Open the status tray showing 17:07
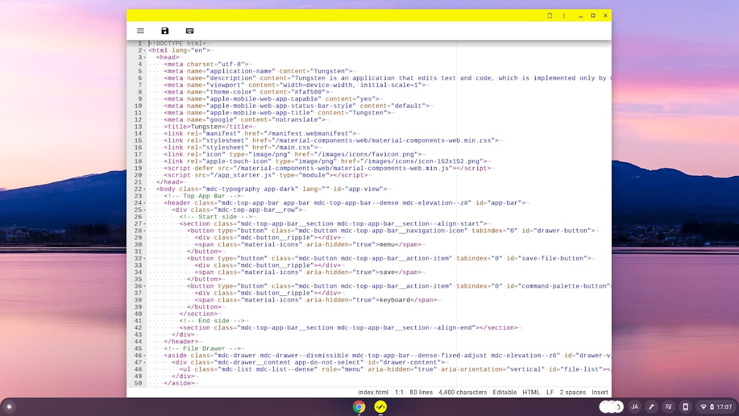This screenshot has width=739, height=416. (717, 407)
